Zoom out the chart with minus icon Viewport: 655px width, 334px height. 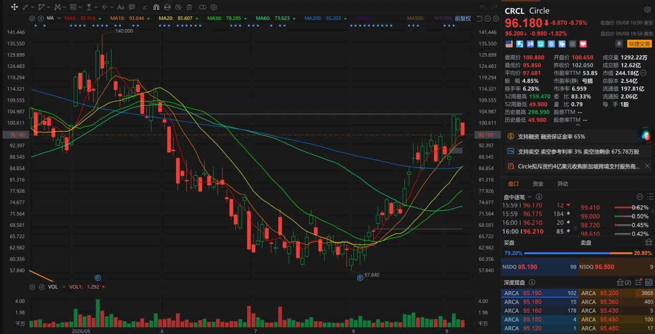point(487,18)
